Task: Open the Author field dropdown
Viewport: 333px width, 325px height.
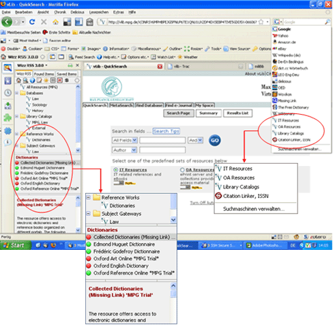Action: click(124, 150)
